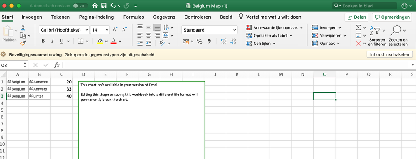Click Inhoud inschakelen button
Image resolution: width=416 pixels, height=159 pixels.
(x=390, y=55)
